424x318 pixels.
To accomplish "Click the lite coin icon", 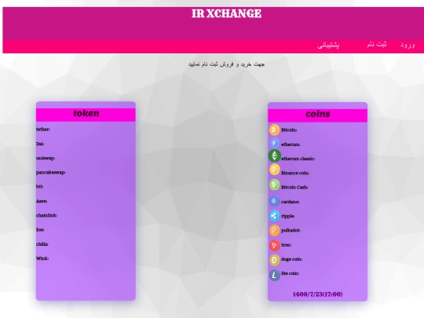I will pos(274,276).
